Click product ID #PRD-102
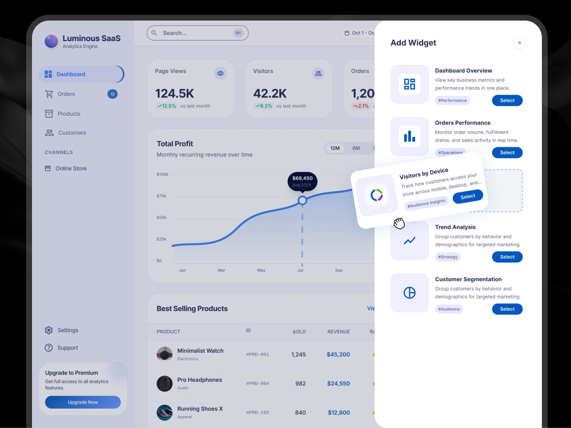This screenshot has width=571, height=428. pyautogui.click(x=258, y=413)
